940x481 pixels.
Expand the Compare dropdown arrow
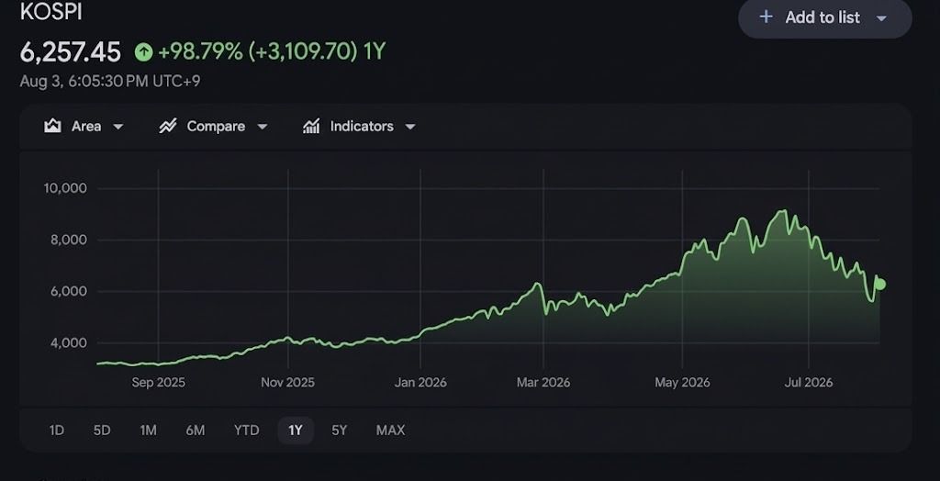(x=262, y=127)
